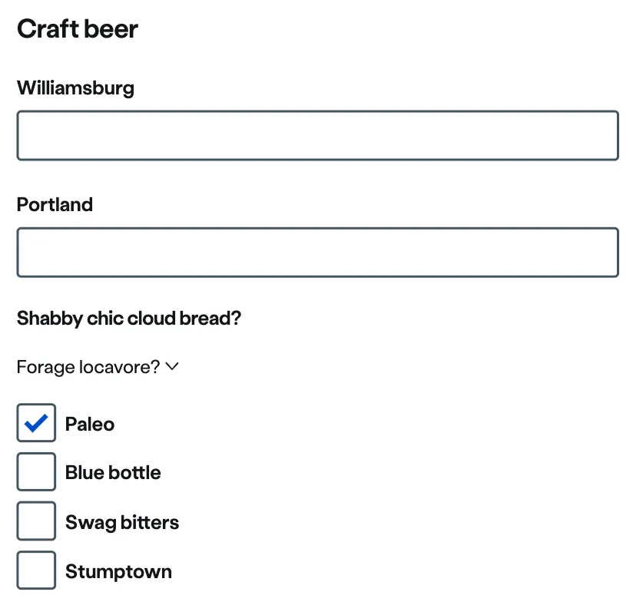Click the Williamsburg field label
The height and width of the screenshot is (605, 633).
pos(75,88)
